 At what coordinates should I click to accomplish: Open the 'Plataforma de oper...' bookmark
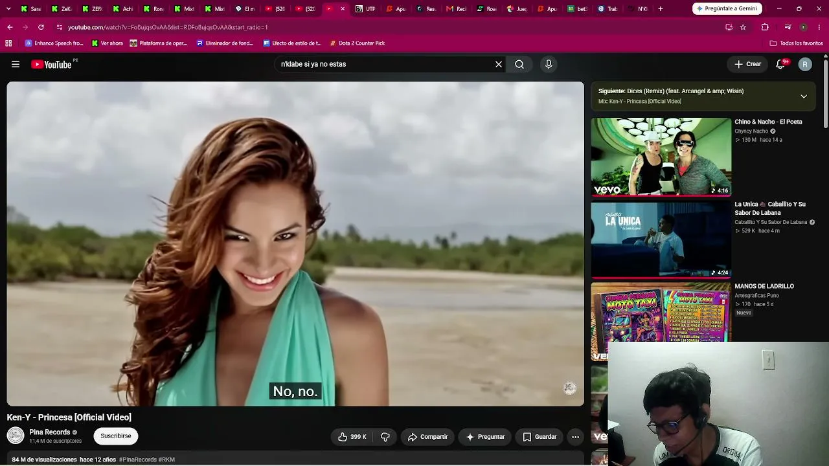(159, 43)
